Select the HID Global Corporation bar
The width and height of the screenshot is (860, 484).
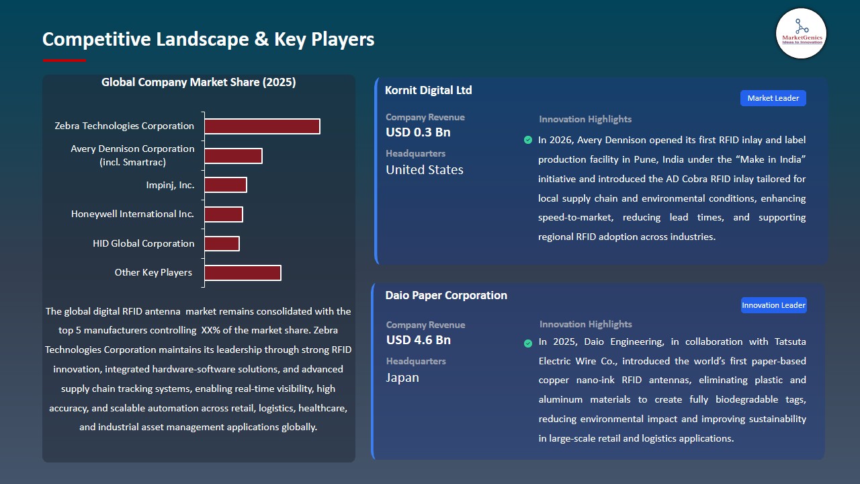coord(222,243)
